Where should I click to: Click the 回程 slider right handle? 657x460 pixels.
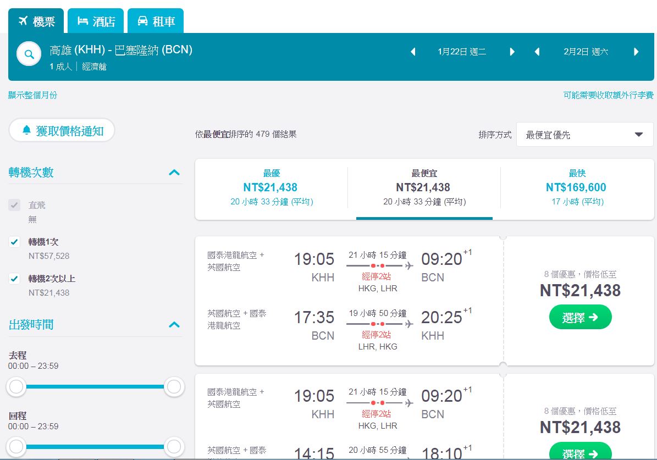pyautogui.click(x=174, y=447)
